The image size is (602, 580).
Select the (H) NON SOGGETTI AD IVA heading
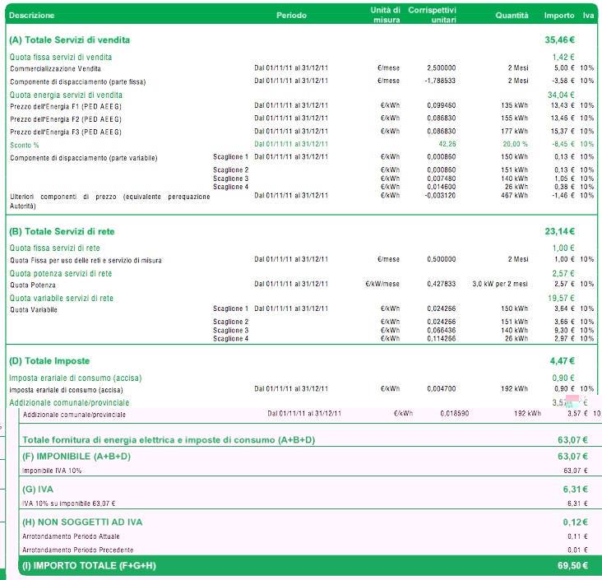tap(82, 522)
